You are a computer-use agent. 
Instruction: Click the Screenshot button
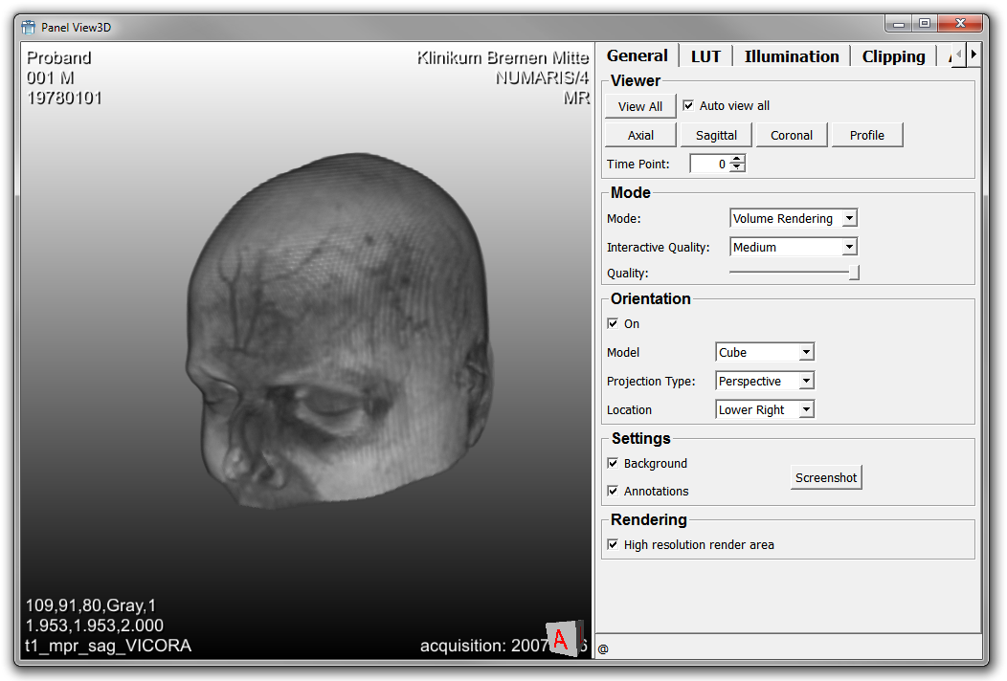pos(826,477)
